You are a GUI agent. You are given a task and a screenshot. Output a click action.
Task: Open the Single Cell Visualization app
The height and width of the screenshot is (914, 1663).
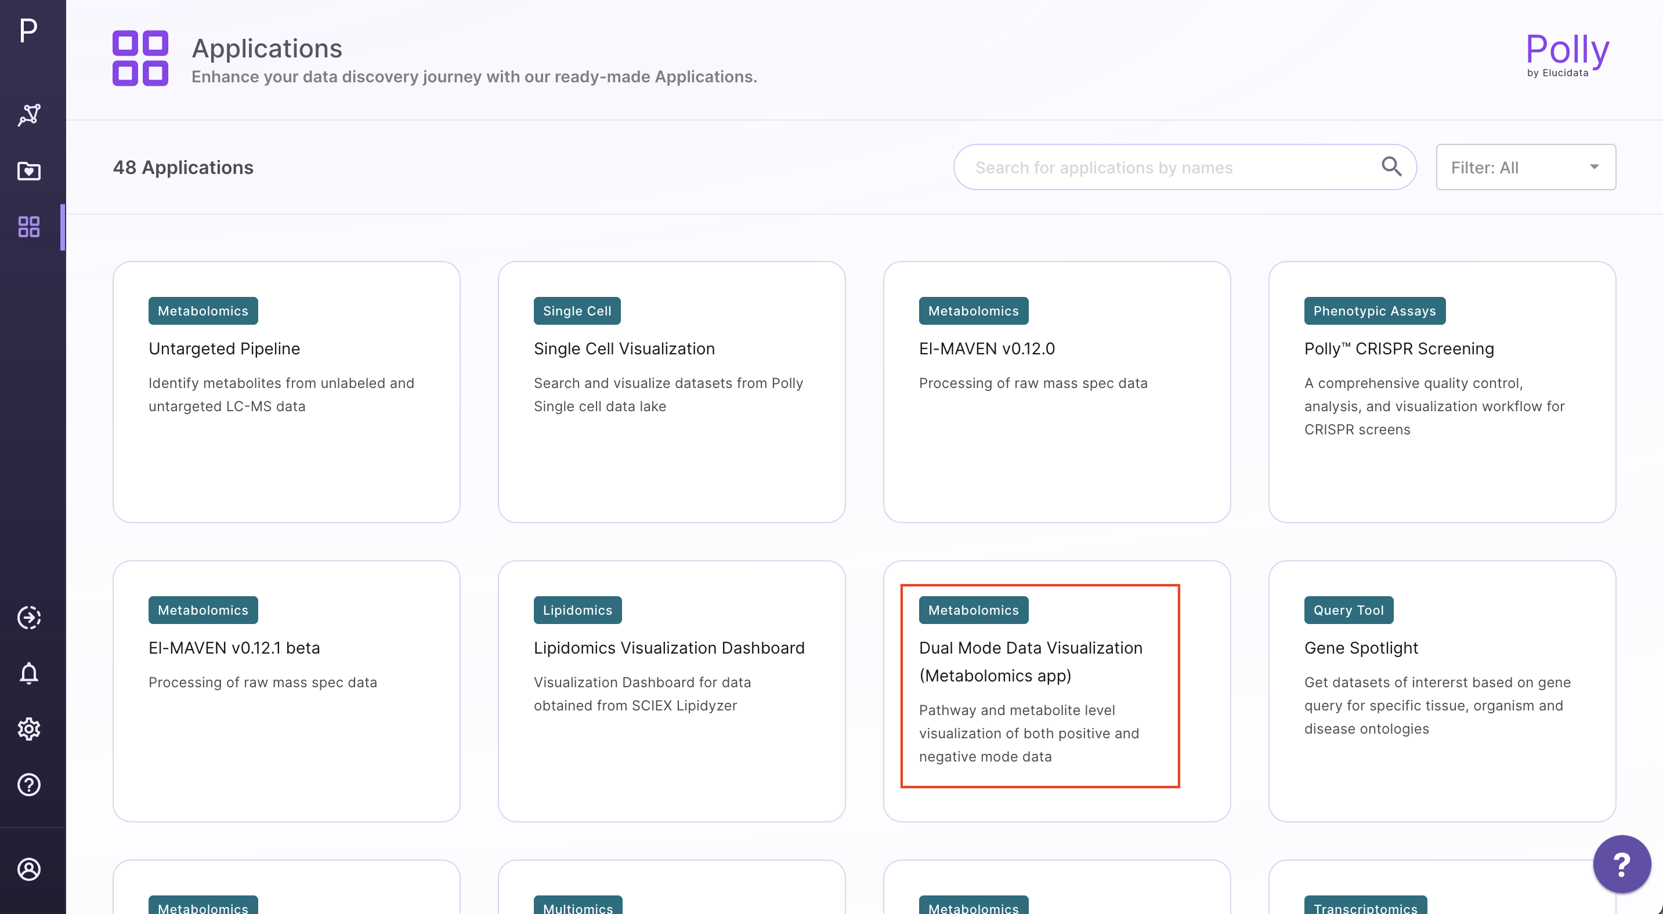point(671,391)
